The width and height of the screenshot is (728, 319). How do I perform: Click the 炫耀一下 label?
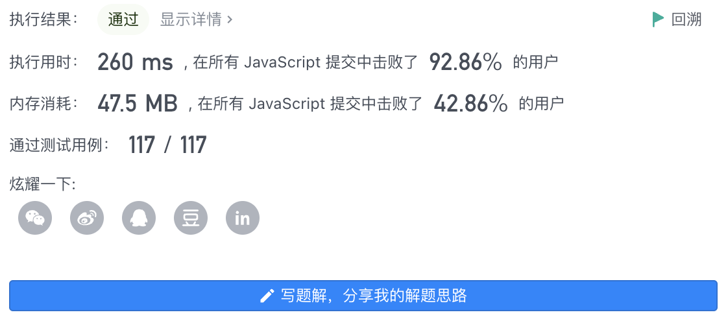click(x=42, y=184)
